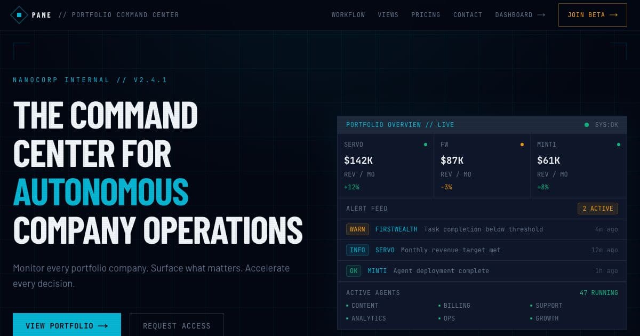Click the orange status dot on FW card
This screenshot has width=640, height=336.
[x=522, y=145]
